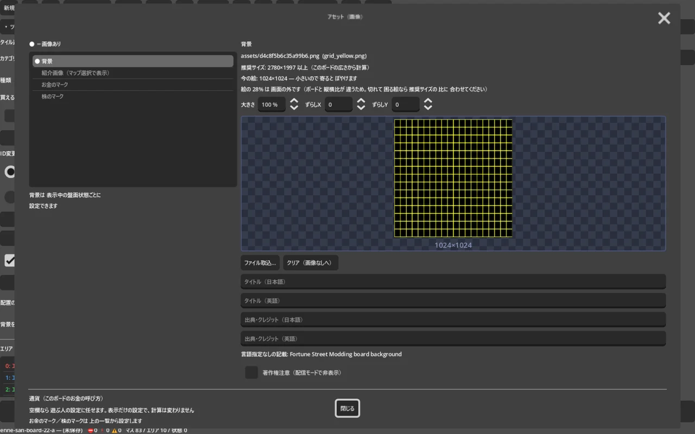This screenshot has width=695, height=434.
Task: Click the ずらしY up arrow
Action: [428, 101]
